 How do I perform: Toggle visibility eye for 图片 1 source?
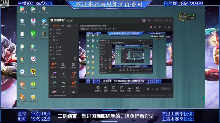(51, 33)
